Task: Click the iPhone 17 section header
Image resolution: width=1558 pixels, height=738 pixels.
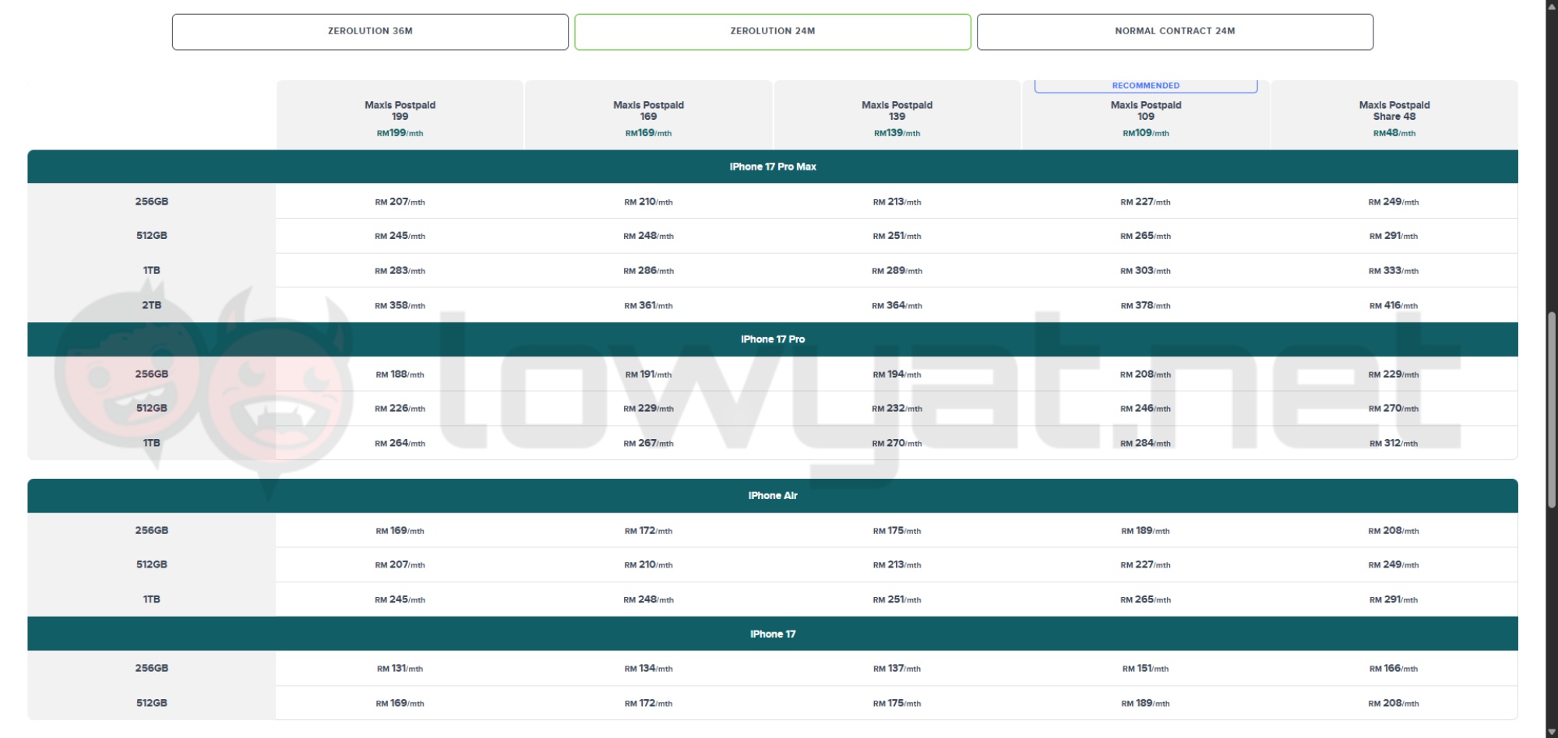Action: coord(773,634)
